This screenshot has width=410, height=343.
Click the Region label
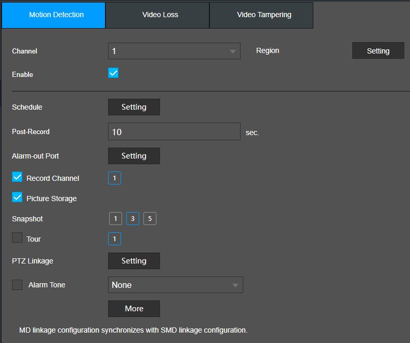(x=268, y=51)
